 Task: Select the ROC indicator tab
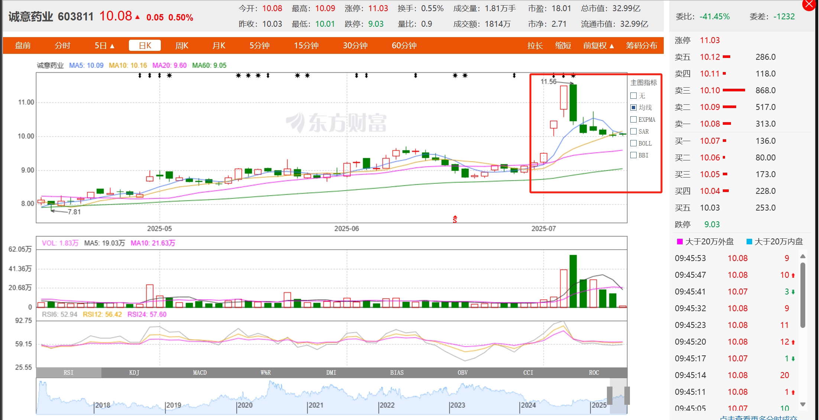click(x=594, y=372)
